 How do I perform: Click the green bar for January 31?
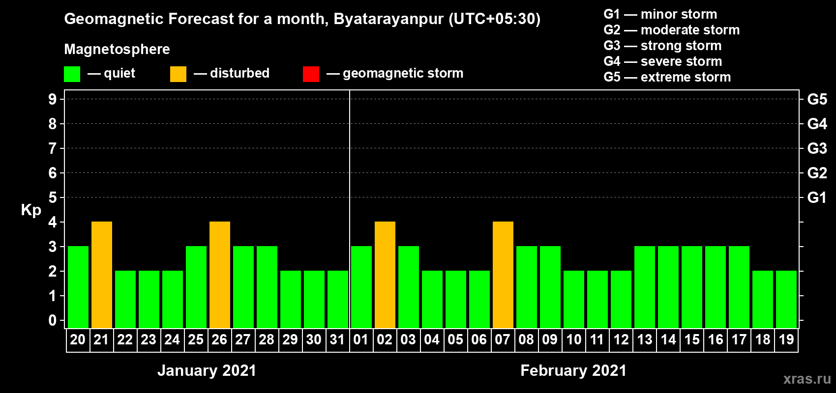pos(338,299)
